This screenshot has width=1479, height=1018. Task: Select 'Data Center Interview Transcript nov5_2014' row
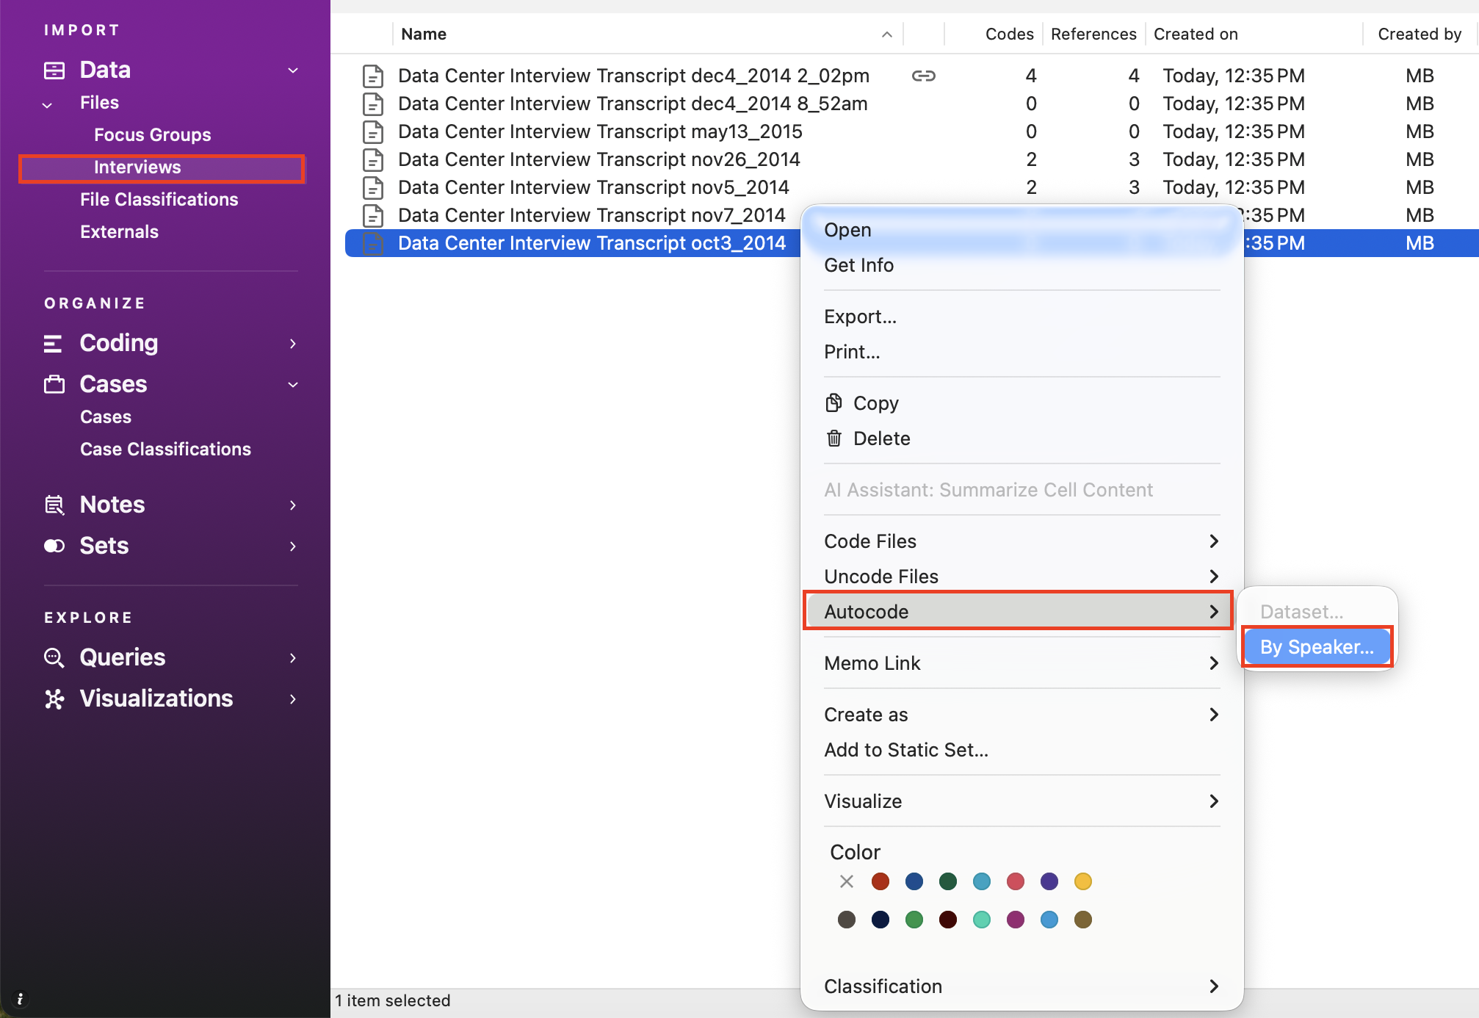(912, 187)
